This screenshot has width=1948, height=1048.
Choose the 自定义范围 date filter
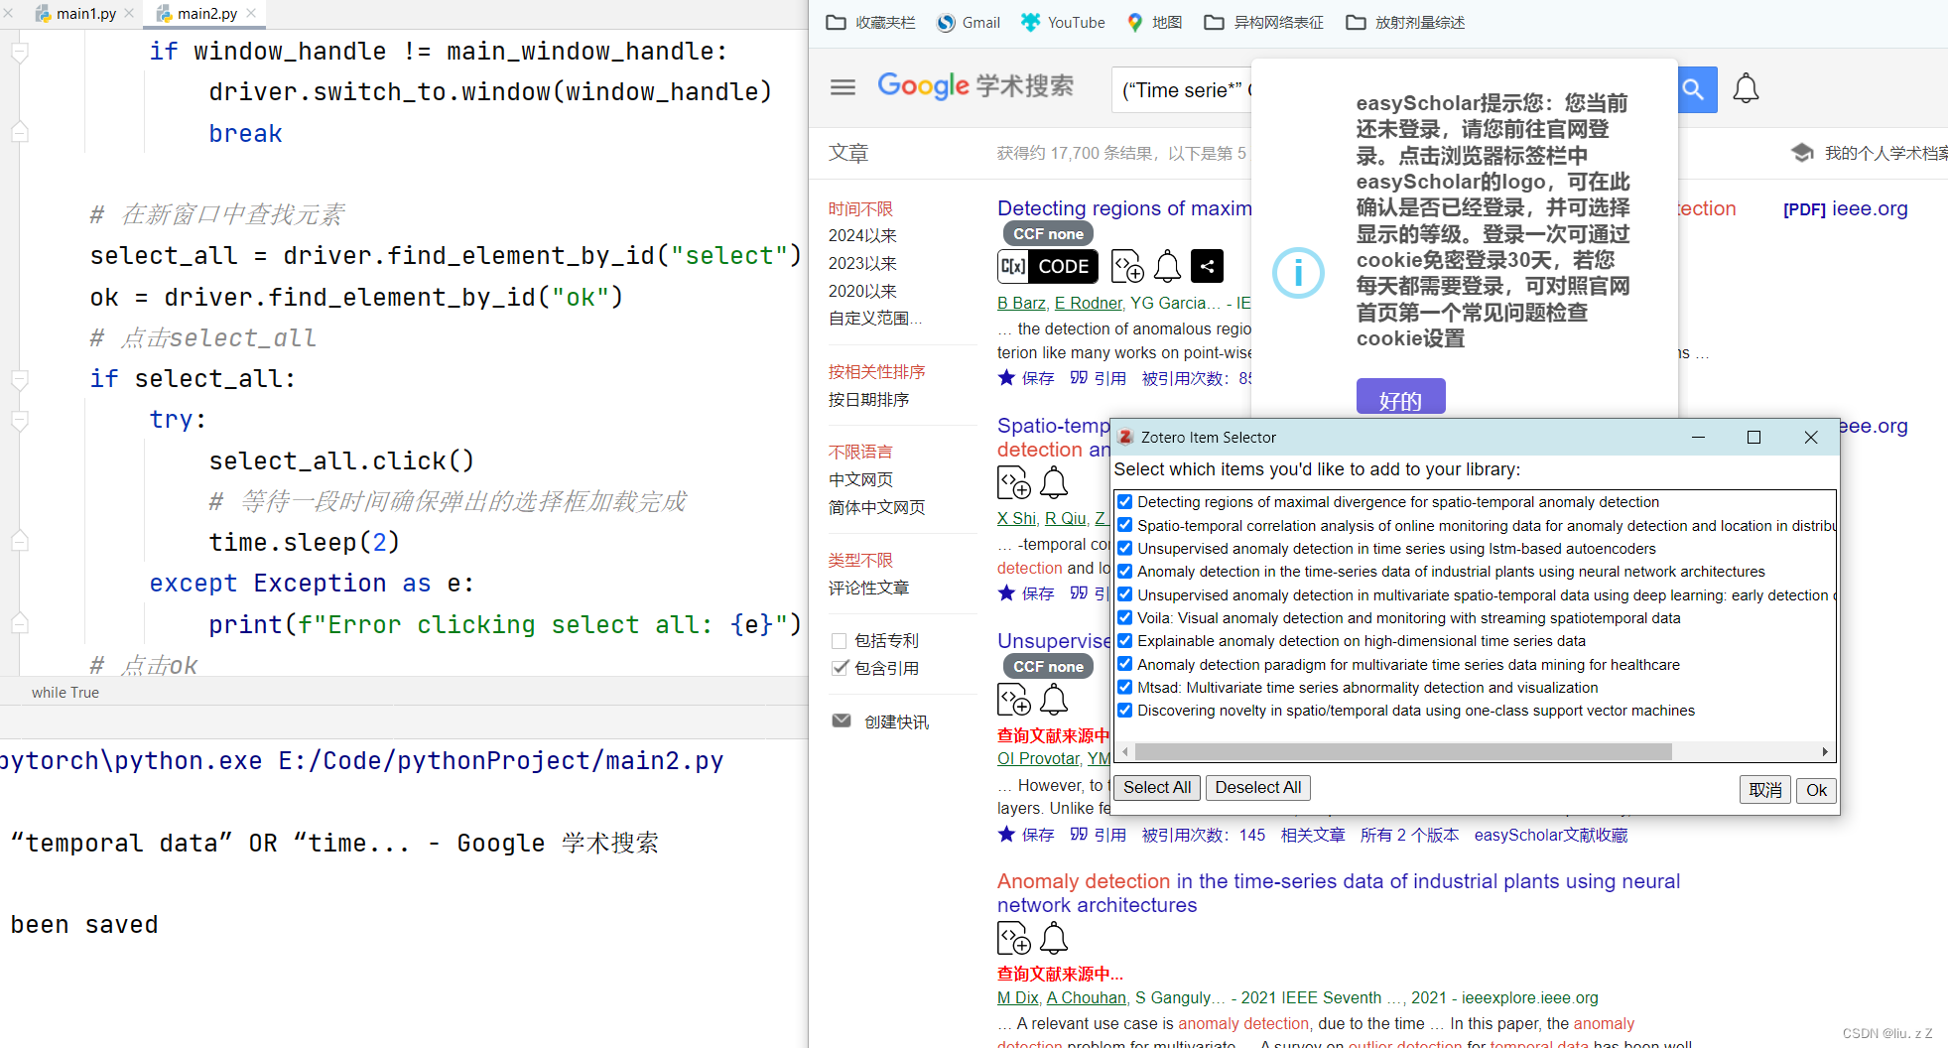pos(875,319)
